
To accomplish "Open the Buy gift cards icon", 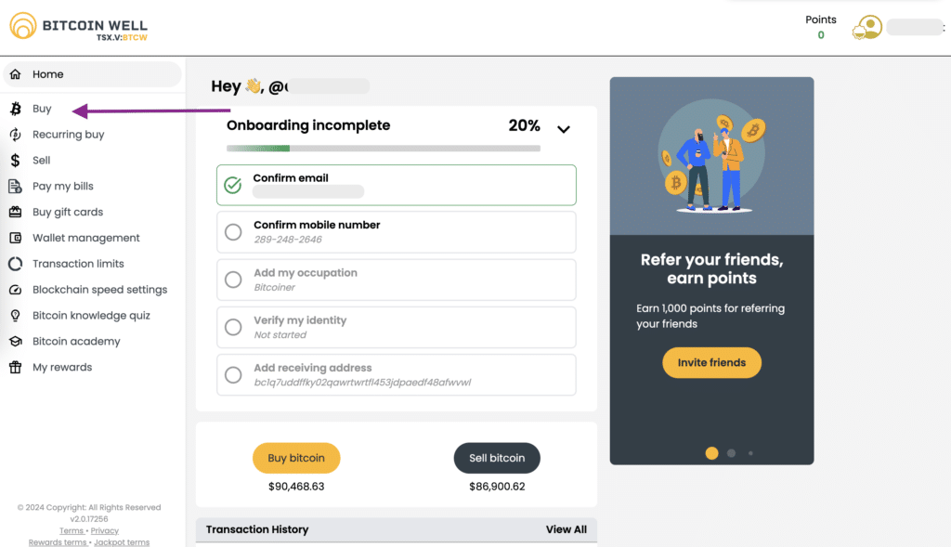I will click(16, 212).
